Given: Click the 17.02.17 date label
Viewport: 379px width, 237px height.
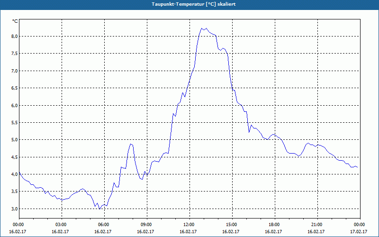Looking at the screenshot, I should 359,231.
